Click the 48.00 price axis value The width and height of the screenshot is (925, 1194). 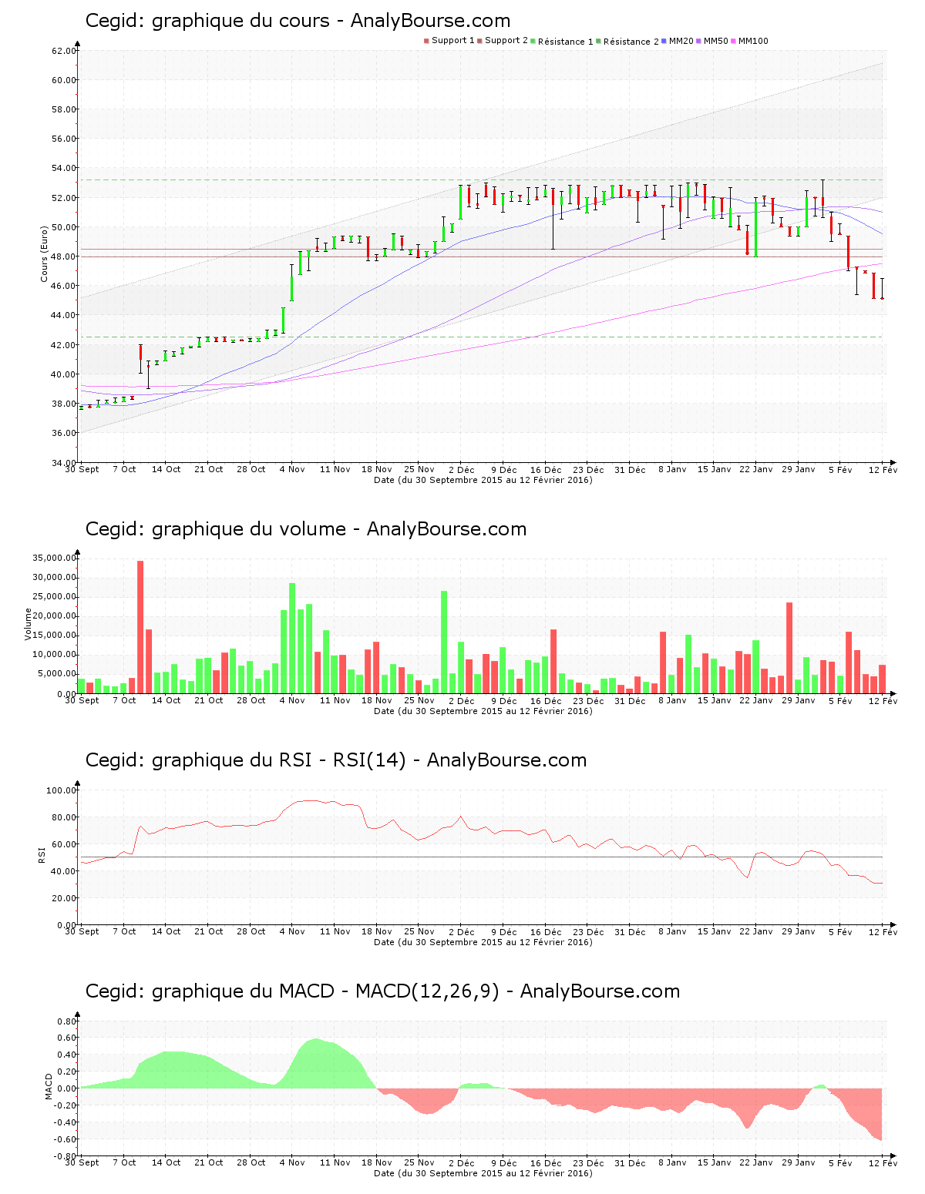pyautogui.click(x=64, y=257)
